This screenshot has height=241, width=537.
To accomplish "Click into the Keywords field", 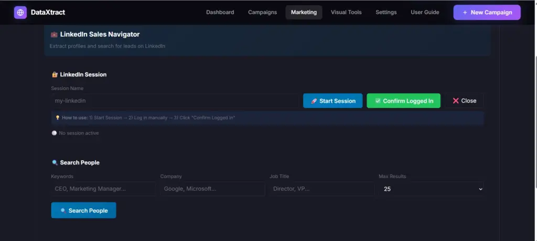I will 103,189.
